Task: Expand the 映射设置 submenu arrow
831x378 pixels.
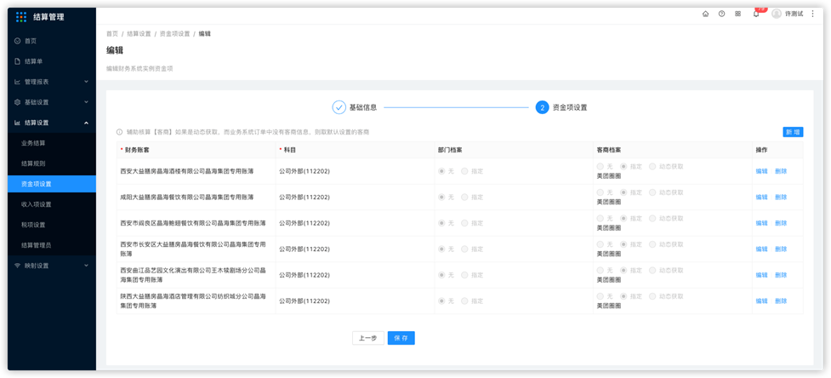Action: [87, 265]
